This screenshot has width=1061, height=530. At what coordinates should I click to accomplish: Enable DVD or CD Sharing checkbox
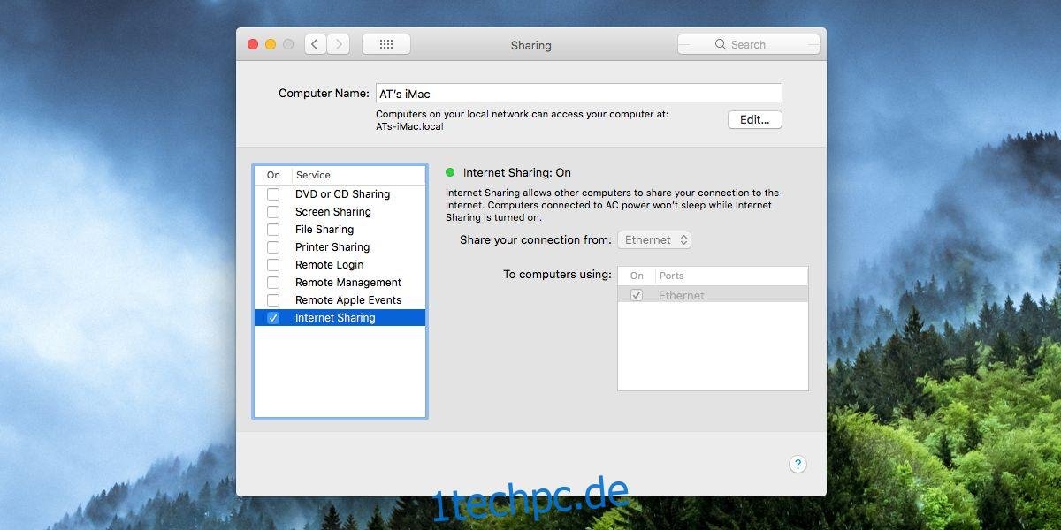pyautogui.click(x=273, y=194)
